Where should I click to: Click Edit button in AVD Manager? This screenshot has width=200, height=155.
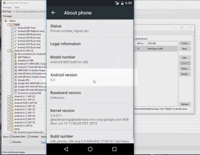tap(185, 58)
